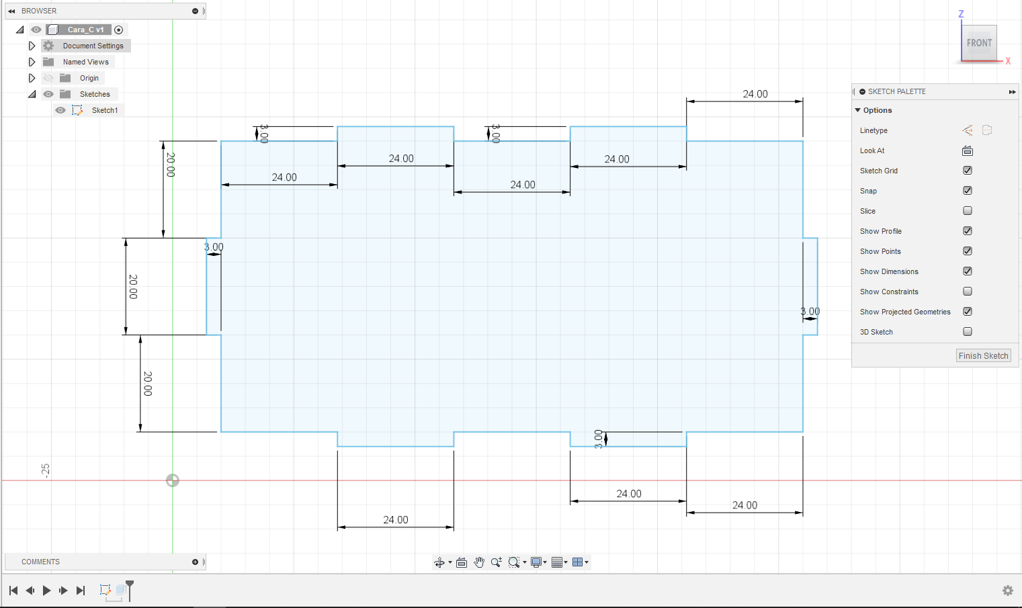Open the Display Settings dropdown arrow
The height and width of the screenshot is (608, 1022).
click(x=545, y=562)
